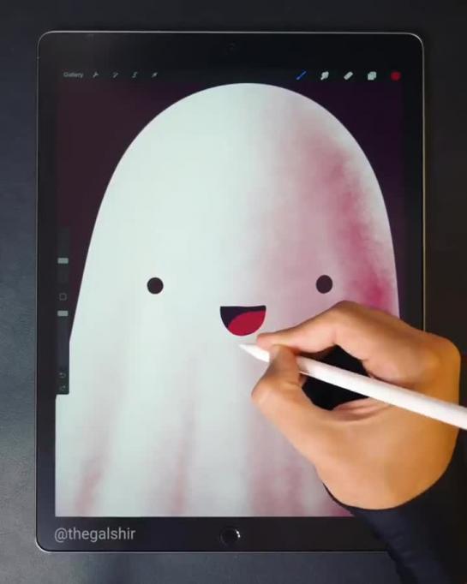Click the brush size slider handle
Viewport: 467px width, 584px height.
[63, 260]
